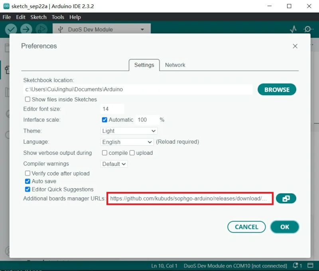The width and height of the screenshot is (319, 271).
Task: Click the Start Debugging toolbar icon
Action: pyautogui.click(x=41, y=29)
